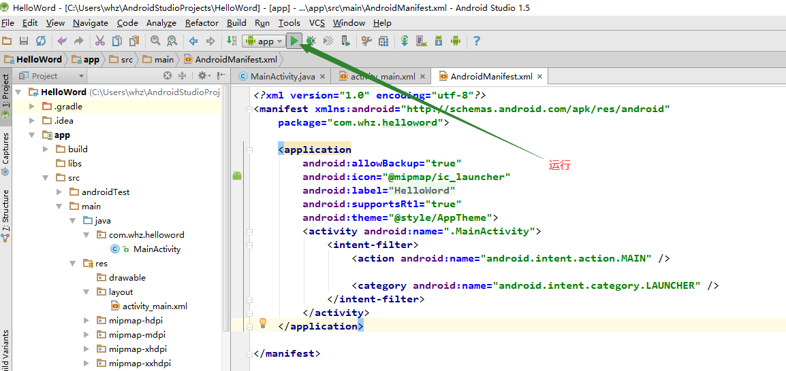The width and height of the screenshot is (786, 371).
Task: Close the MainActivity.java tab
Action: (322, 77)
